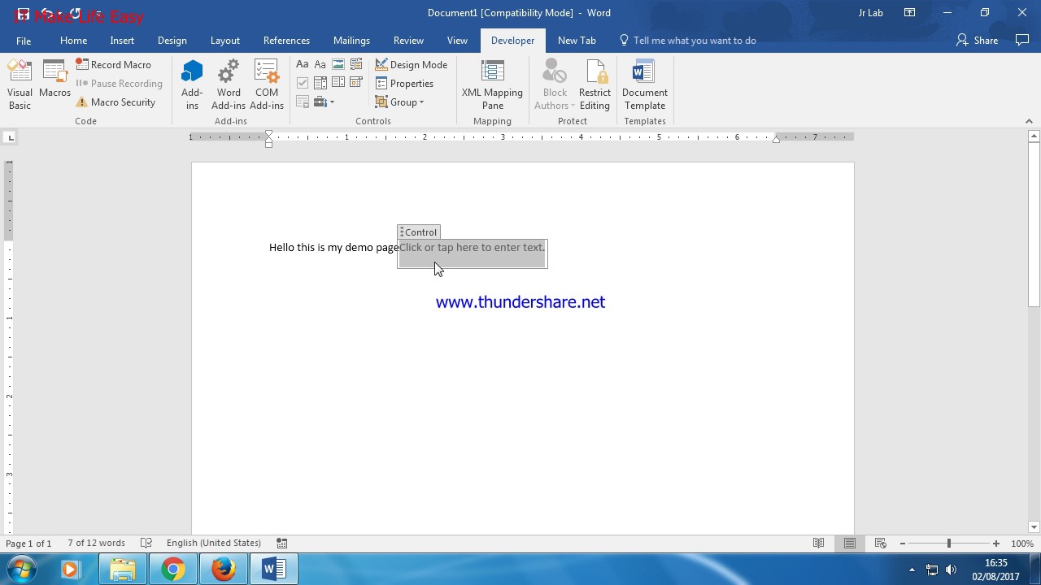1041x585 pixels.
Task: Click inside 'Click or tap here to enter text'
Action: click(x=472, y=248)
